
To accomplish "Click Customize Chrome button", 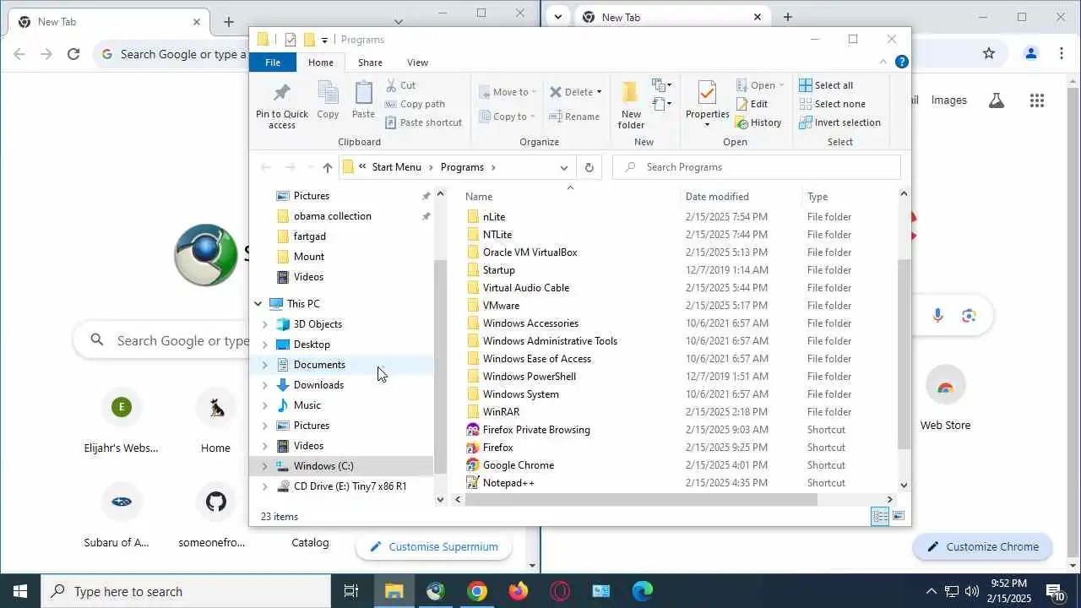I will coord(982,547).
